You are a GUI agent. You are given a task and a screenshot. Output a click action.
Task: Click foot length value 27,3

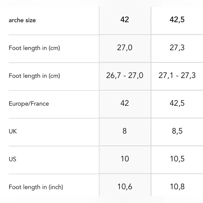tap(177, 48)
